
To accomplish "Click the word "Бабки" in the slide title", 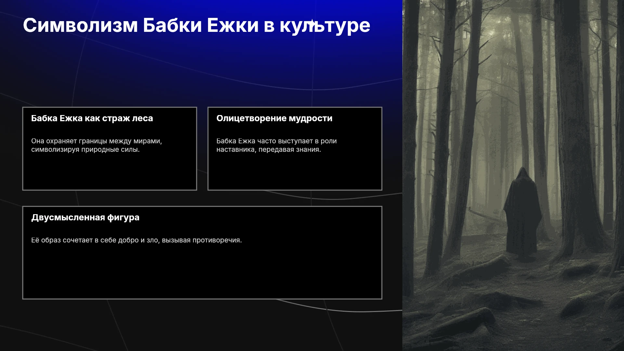I will click(172, 25).
